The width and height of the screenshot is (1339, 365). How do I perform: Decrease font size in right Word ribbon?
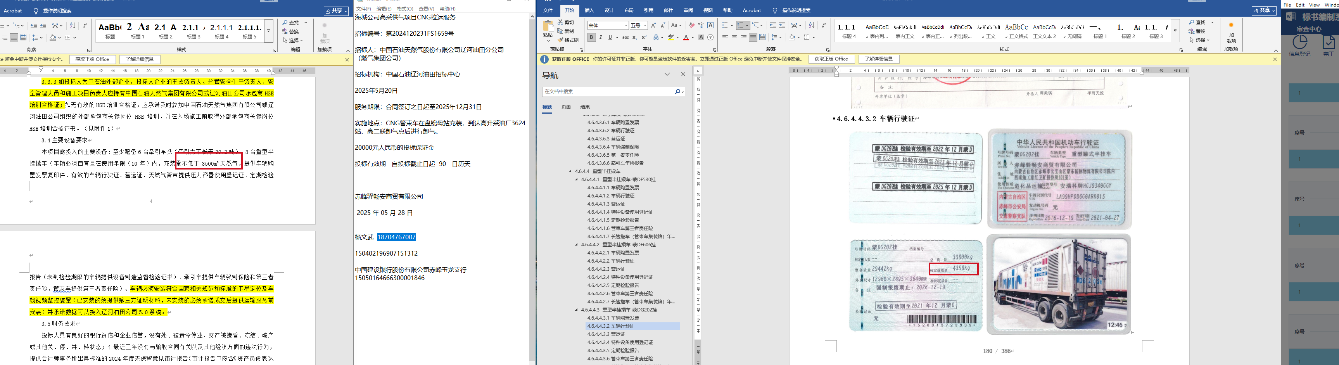[x=663, y=25]
